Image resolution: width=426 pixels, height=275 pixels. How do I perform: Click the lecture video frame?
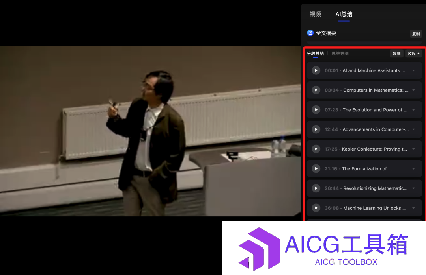150,131
